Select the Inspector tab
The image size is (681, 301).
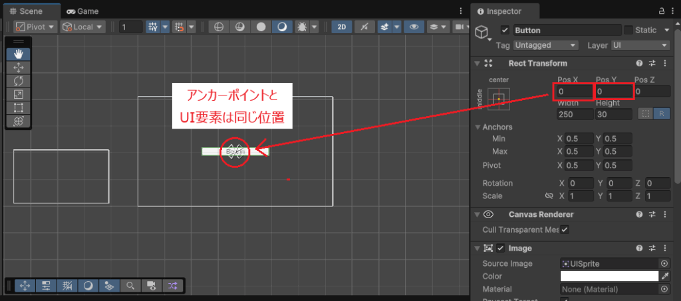point(505,11)
